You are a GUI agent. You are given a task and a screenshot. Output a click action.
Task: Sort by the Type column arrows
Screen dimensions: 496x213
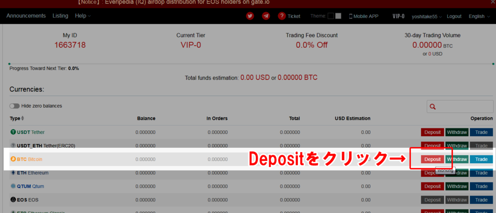(22, 119)
